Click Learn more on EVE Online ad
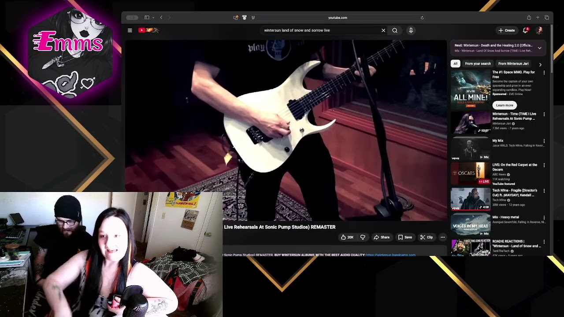Screen dimensions: 564x317 (505, 105)
